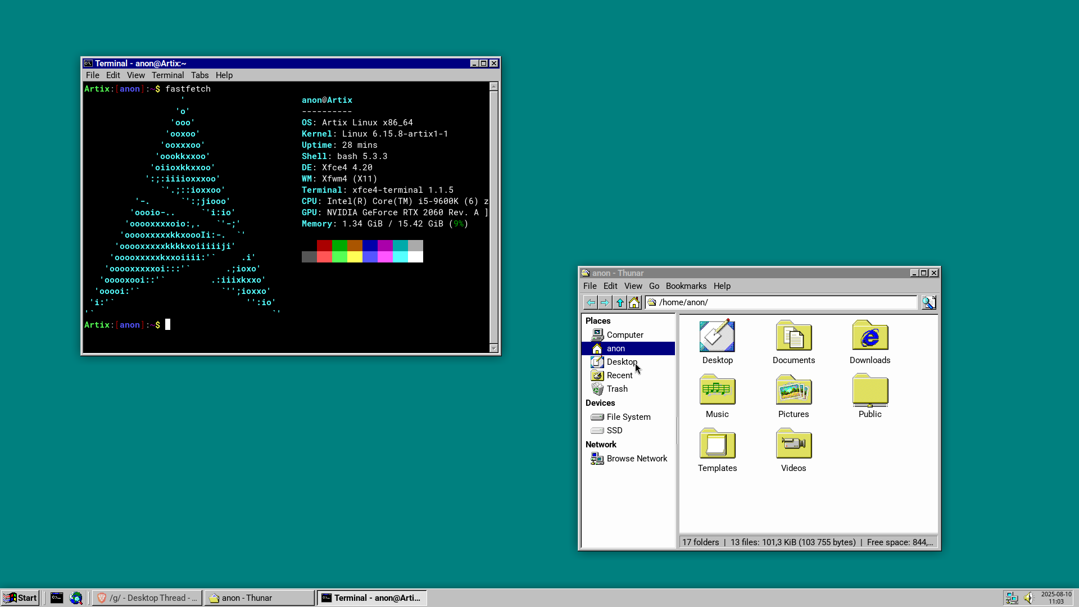The image size is (1079, 607).
Task: Click '17 folders' status bar text
Action: 700,542
